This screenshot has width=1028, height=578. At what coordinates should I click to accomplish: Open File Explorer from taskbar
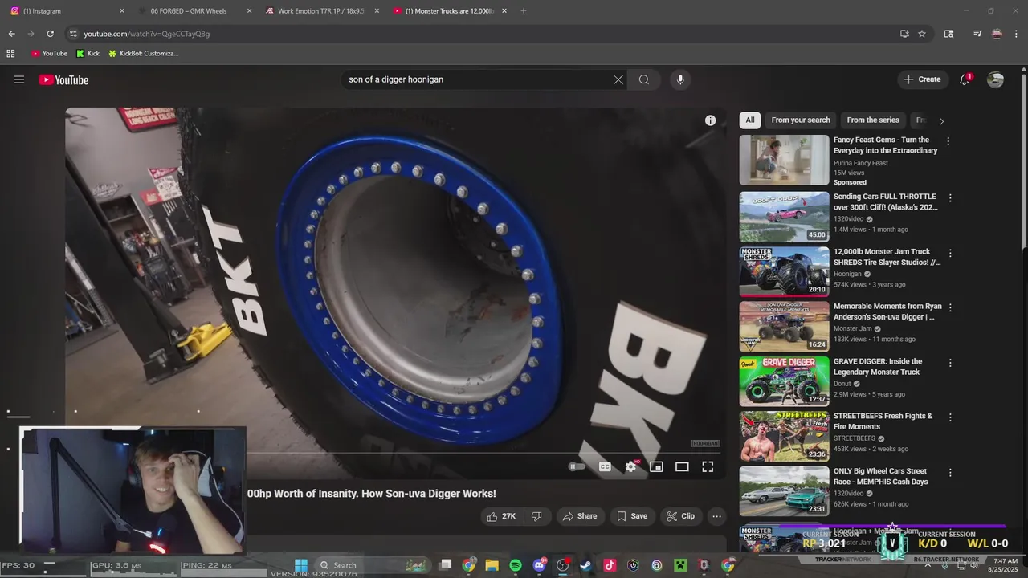(x=492, y=565)
